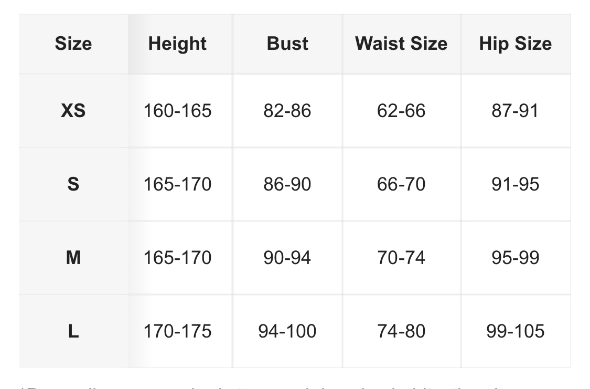Click the 160-165 height cell
Image resolution: width=590 pixels, height=389 pixels.
click(x=177, y=111)
